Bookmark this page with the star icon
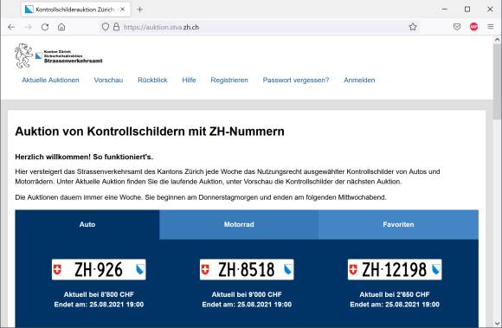The height and width of the screenshot is (328, 502). point(413,27)
